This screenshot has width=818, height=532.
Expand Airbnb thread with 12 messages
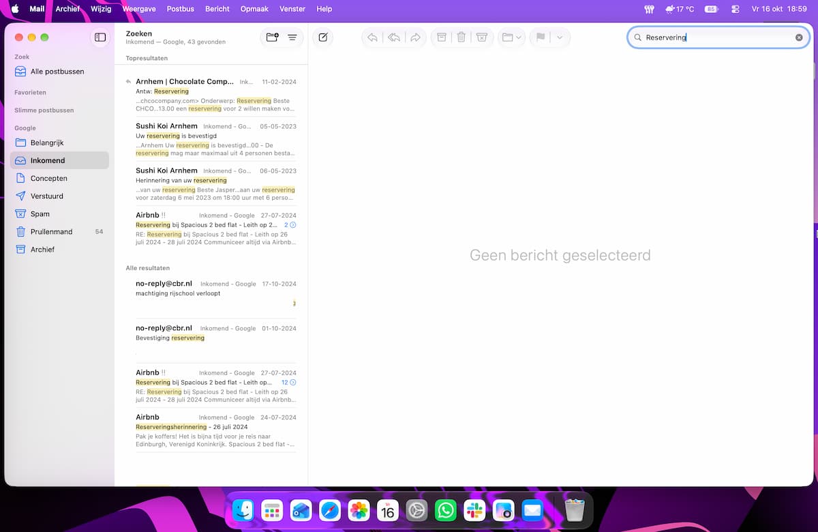click(x=289, y=383)
